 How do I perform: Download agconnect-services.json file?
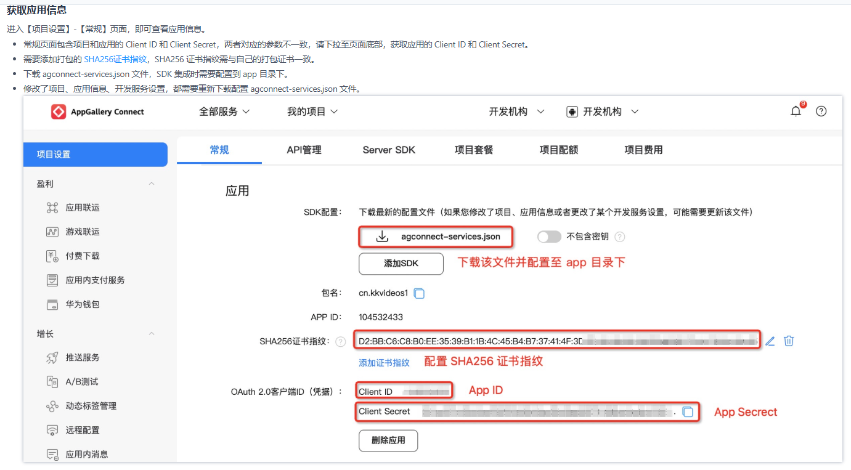(x=436, y=237)
